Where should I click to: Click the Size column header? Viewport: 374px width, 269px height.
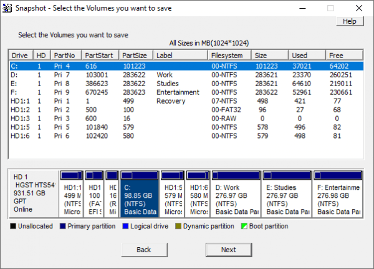click(270, 56)
